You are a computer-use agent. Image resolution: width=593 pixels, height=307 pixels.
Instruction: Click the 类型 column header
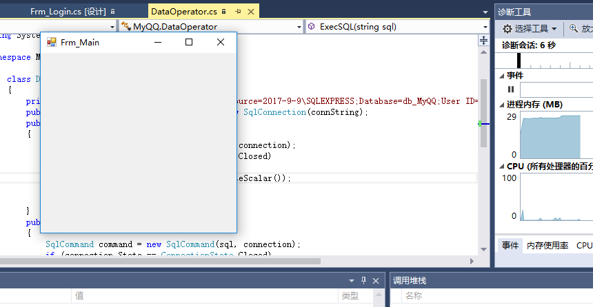[350, 296]
